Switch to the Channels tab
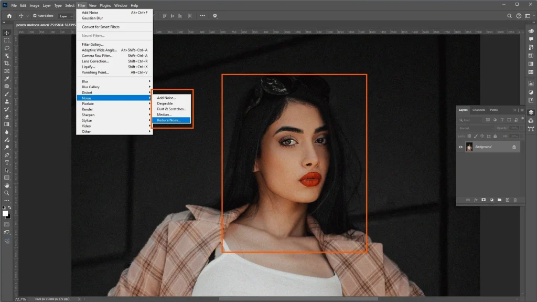 coord(478,110)
